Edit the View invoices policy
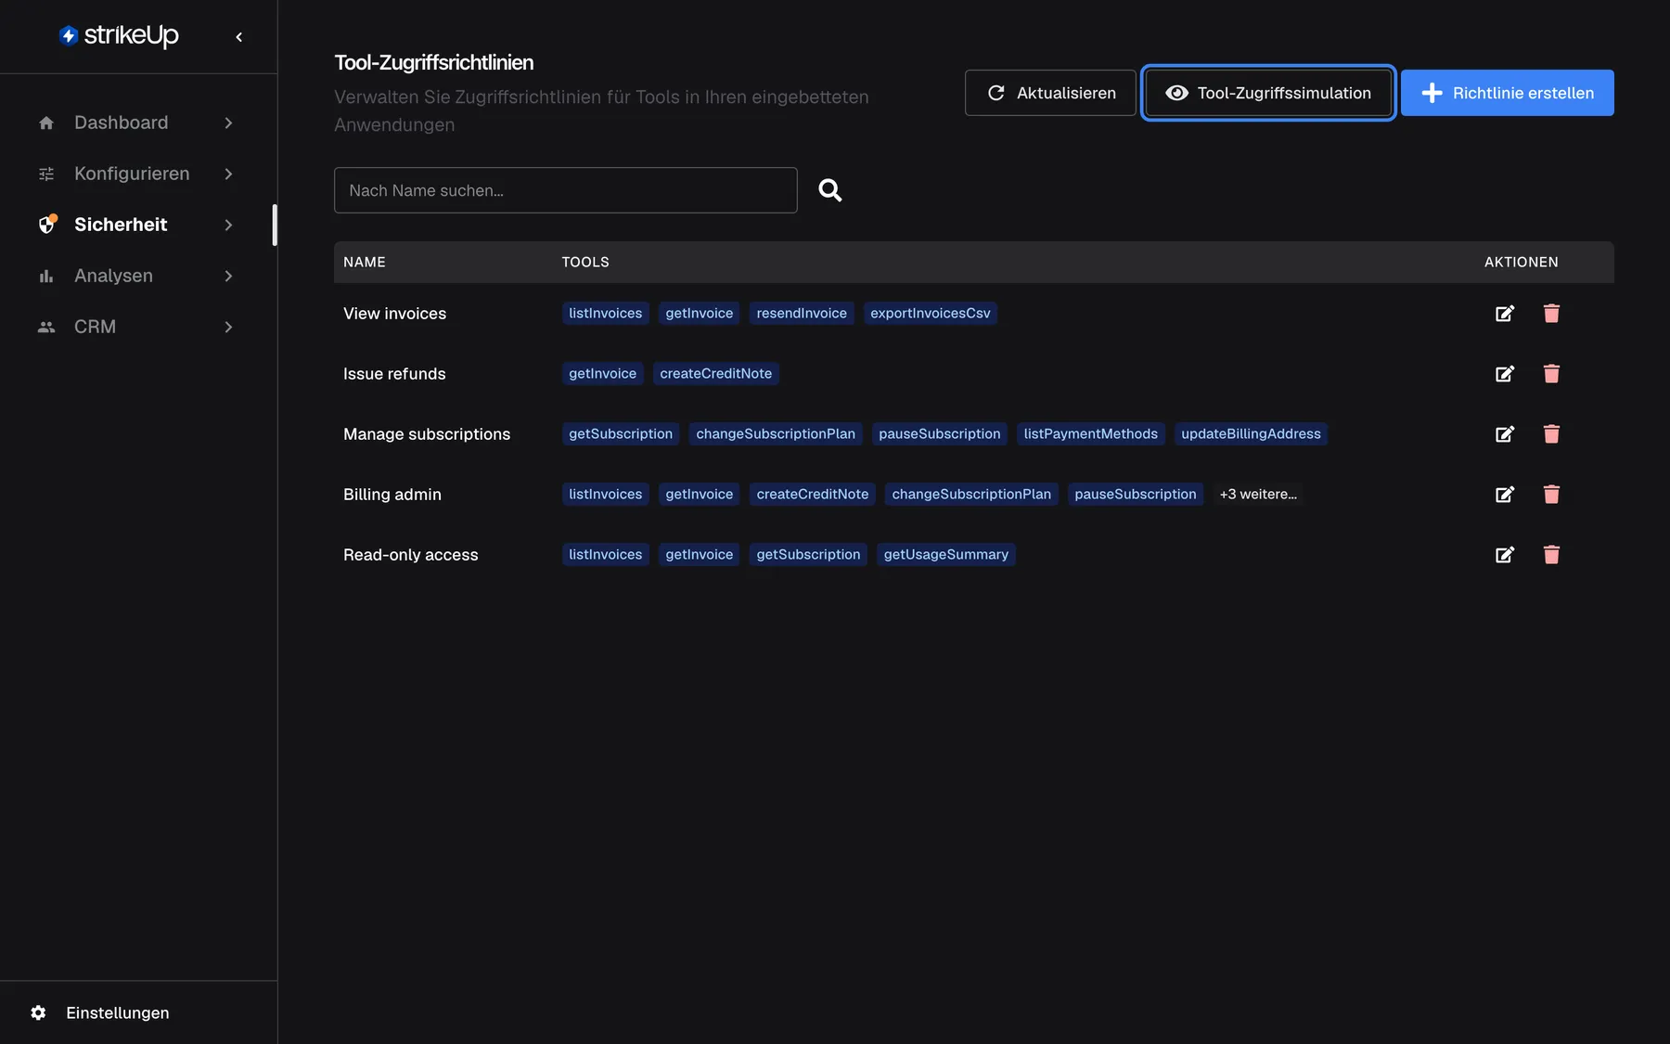 click(1505, 314)
